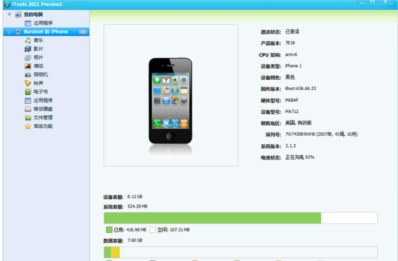Click the iPhone device icon for Barakiel
Viewport: 398px width, 261px height.
pyautogui.click(x=18, y=32)
